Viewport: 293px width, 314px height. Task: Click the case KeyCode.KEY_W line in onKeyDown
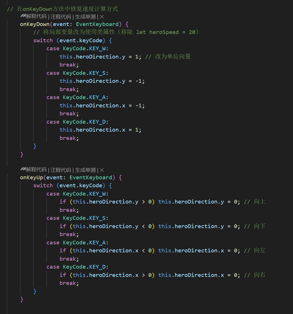click(x=78, y=49)
